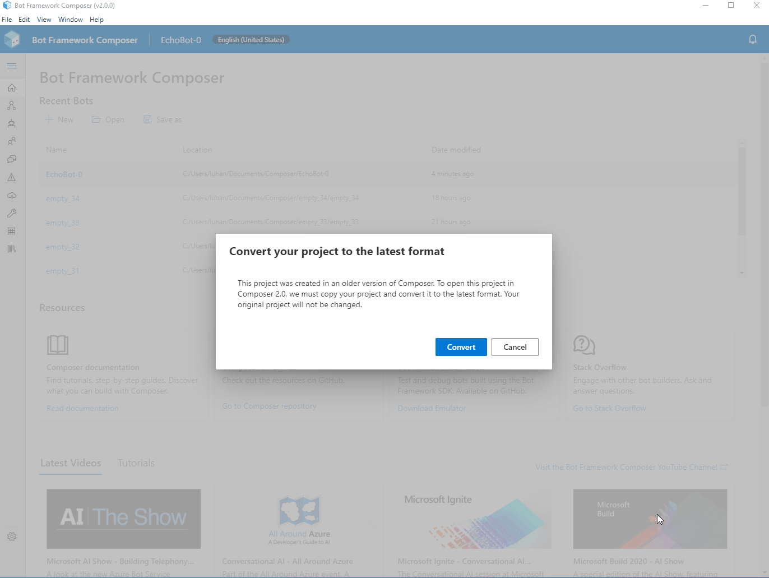Switch to the Tutorials tab
Image resolution: width=769 pixels, height=578 pixels.
136,463
